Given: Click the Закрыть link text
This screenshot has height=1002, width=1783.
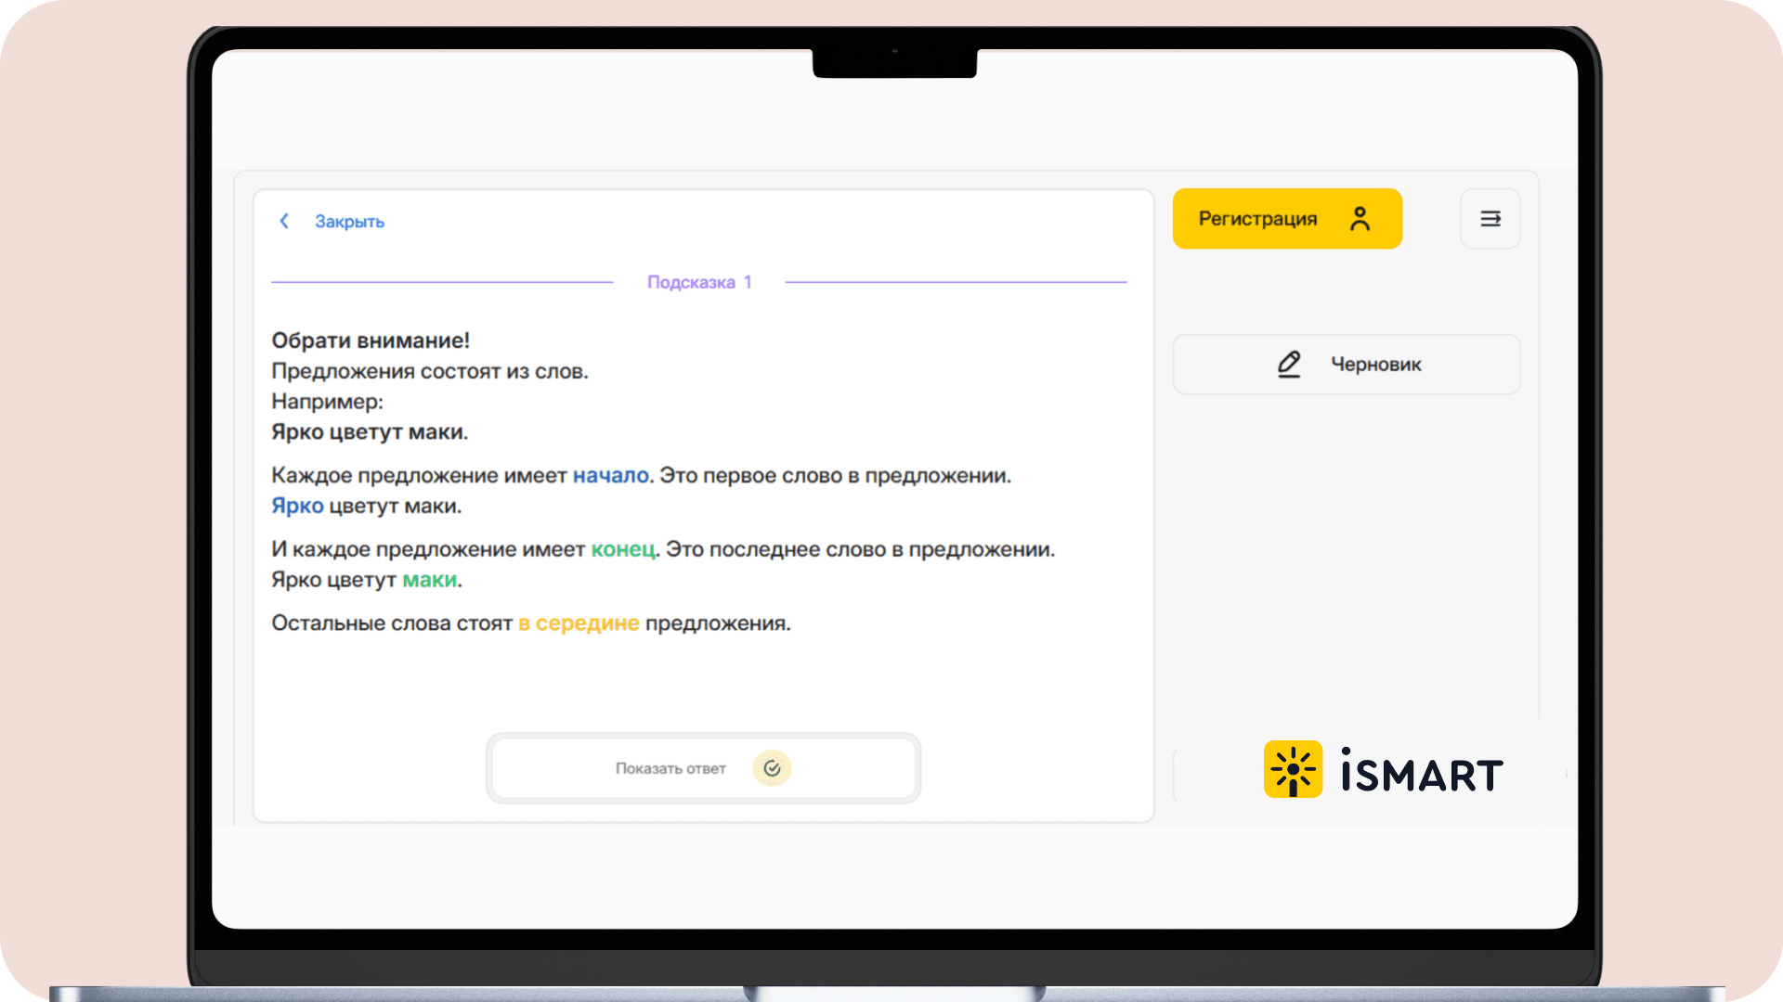Looking at the screenshot, I should (x=349, y=222).
